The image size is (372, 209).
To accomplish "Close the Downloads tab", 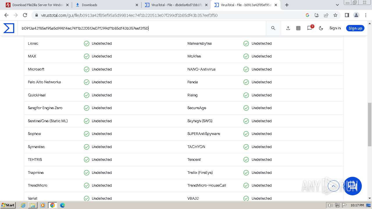I will pos(137,5).
